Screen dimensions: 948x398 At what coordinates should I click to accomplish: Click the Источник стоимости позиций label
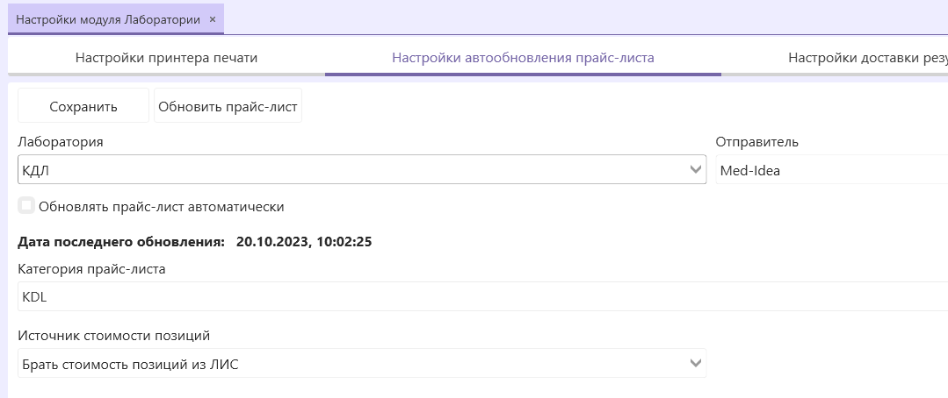coord(114,336)
